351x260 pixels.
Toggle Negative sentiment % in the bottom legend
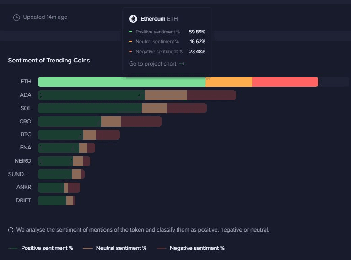click(191, 248)
